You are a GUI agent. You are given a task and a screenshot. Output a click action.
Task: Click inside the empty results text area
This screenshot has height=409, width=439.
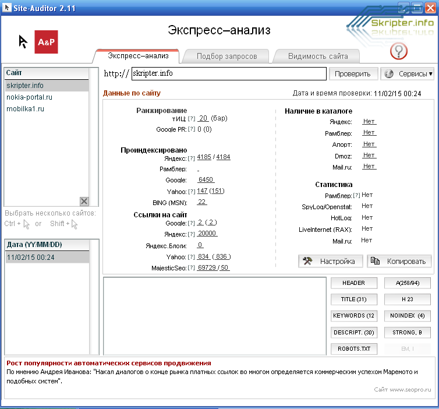pos(215,316)
